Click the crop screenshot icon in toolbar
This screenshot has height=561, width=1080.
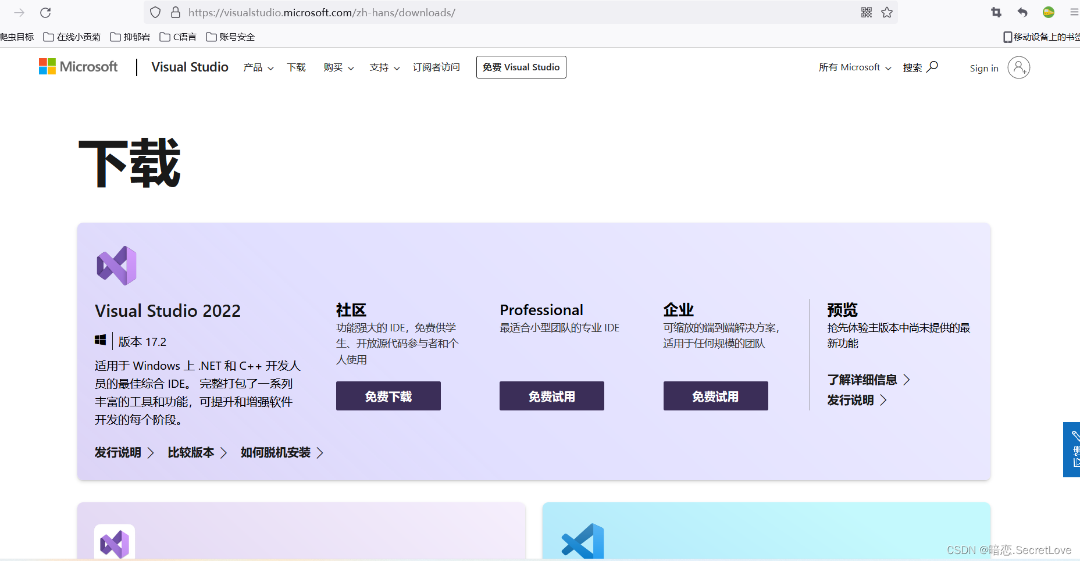tap(996, 12)
